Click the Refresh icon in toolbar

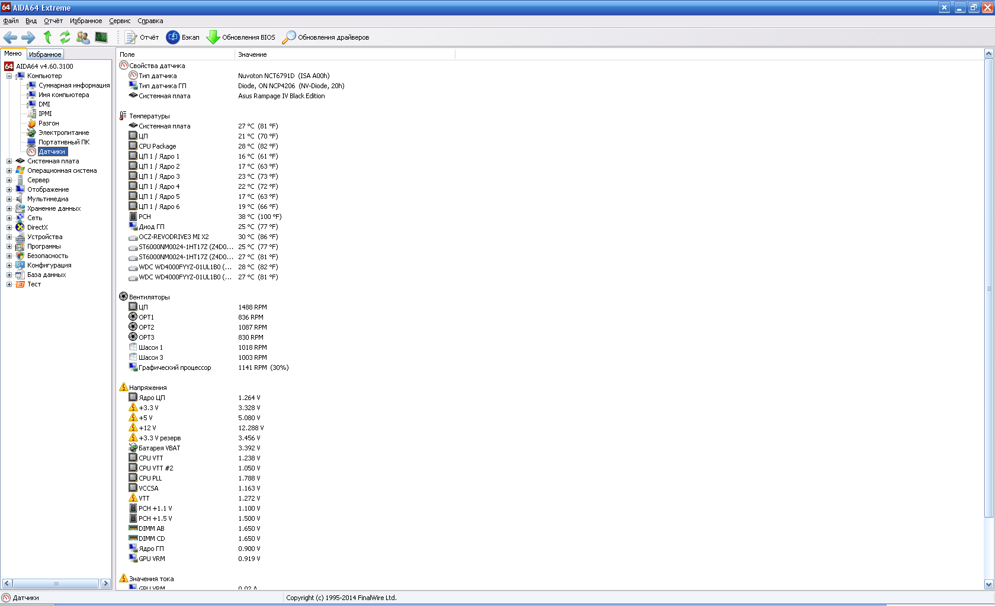tap(65, 37)
